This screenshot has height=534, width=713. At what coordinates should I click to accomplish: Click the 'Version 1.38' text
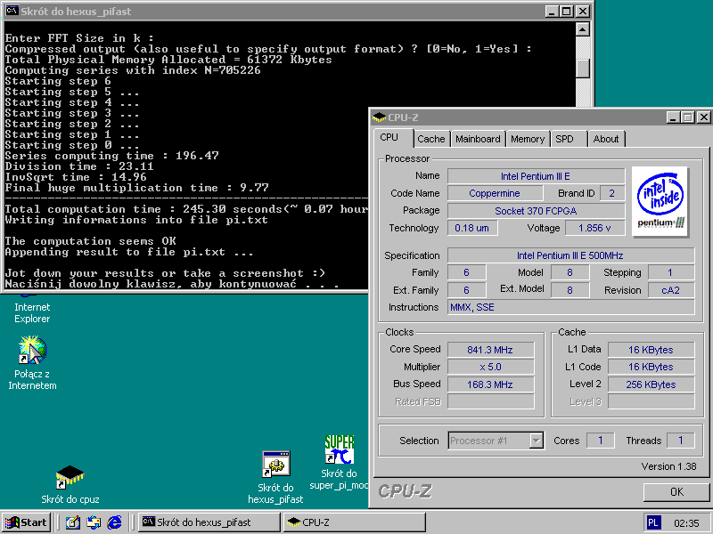click(668, 466)
